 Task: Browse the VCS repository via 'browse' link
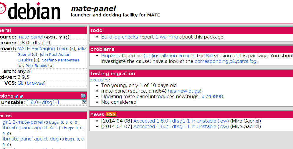pos(35,83)
